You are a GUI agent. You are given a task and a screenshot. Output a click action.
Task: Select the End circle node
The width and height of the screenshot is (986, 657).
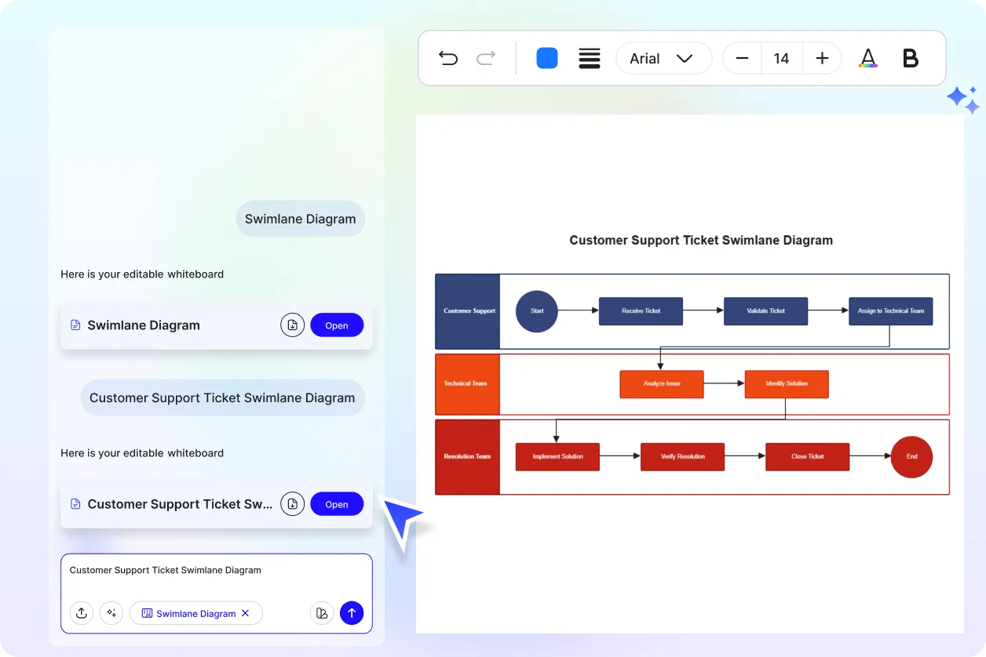click(911, 457)
